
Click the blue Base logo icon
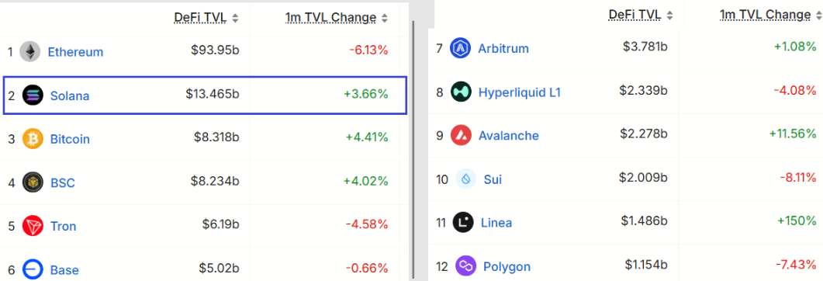[x=33, y=270]
